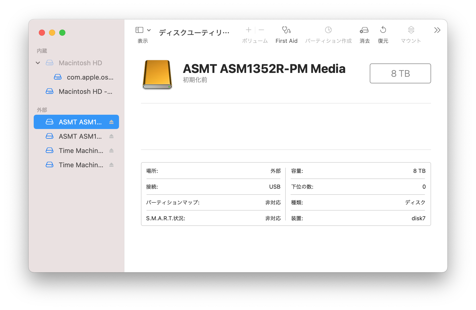The width and height of the screenshot is (476, 310).
Task: Click the 外部 sidebar section header
Action: point(42,110)
